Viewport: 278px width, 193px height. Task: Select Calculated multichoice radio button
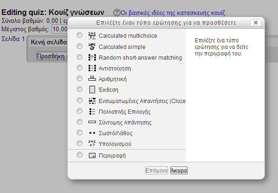pyautogui.click(x=80, y=35)
